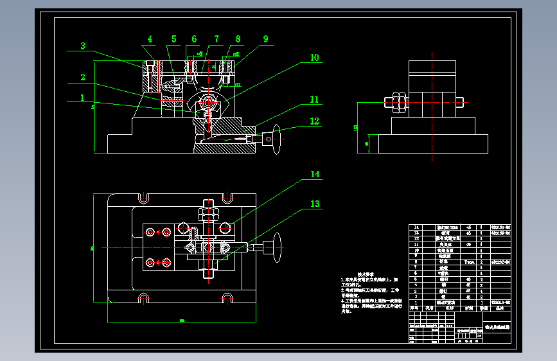
Task: Click the green balloon label 6
Action: [x=194, y=39]
